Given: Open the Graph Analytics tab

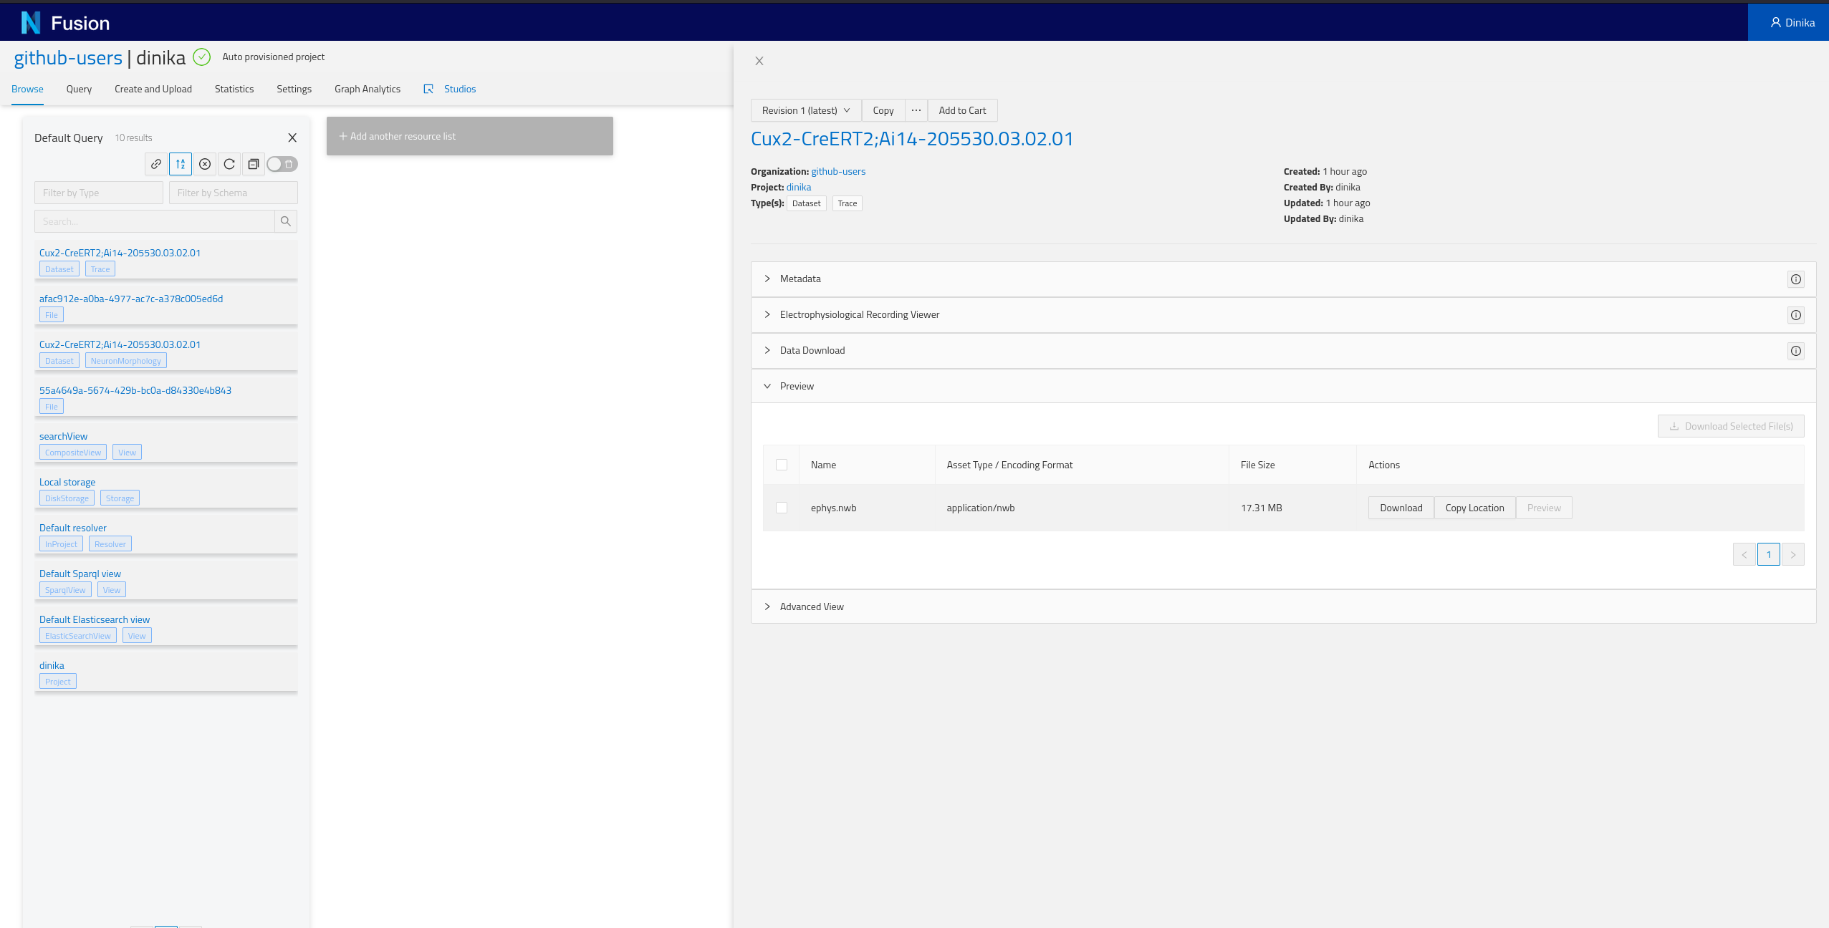Looking at the screenshot, I should [368, 89].
